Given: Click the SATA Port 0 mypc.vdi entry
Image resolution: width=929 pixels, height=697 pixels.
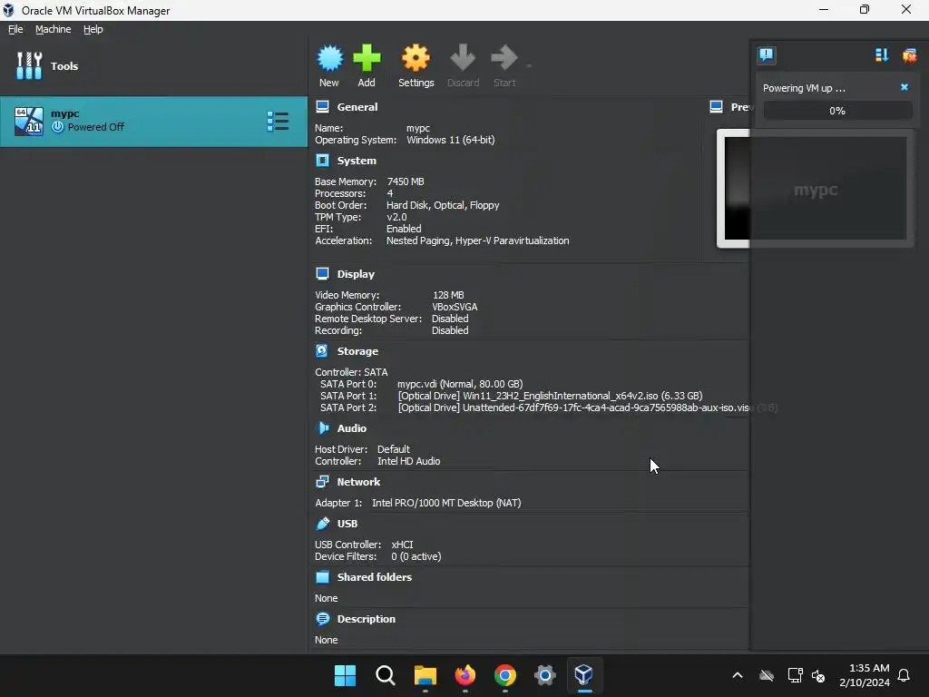Looking at the screenshot, I should coord(460,384).
